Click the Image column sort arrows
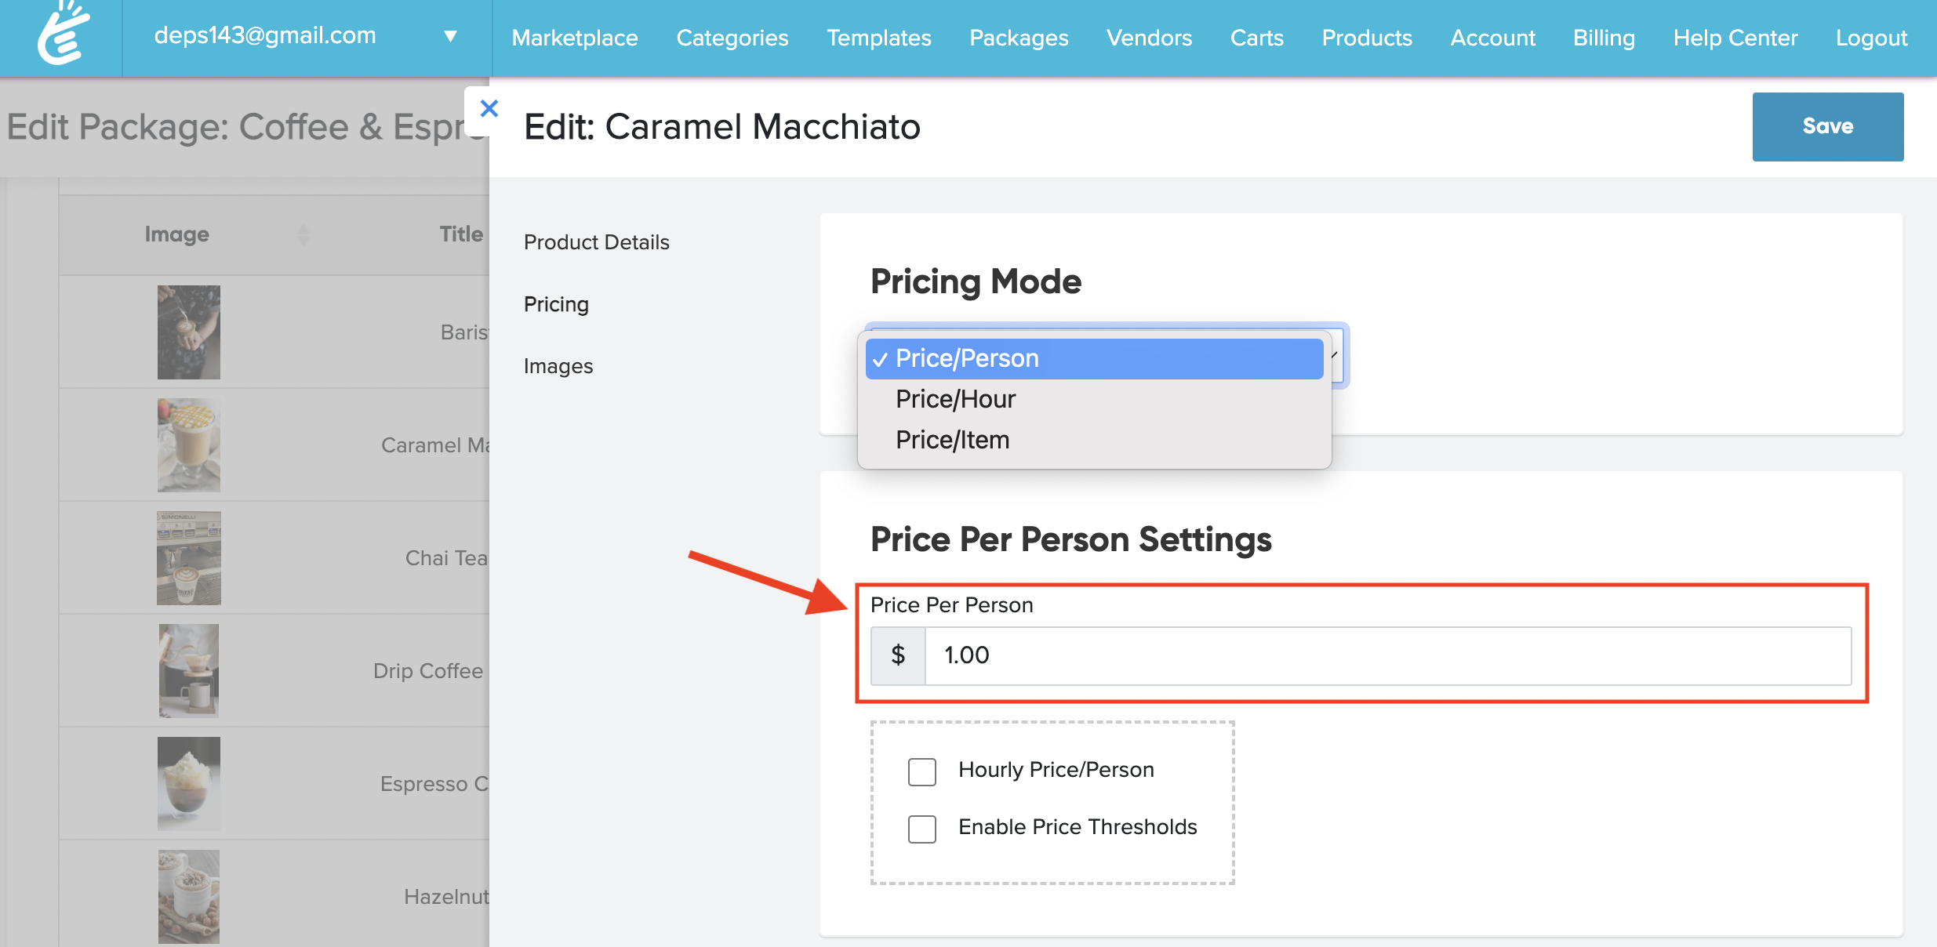 (303, 234)
